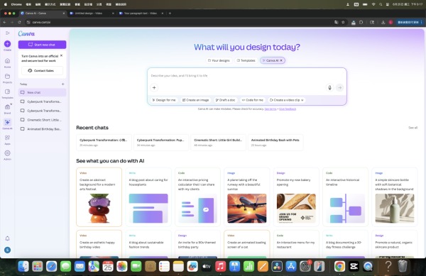Open a new browser tab
Screen dimensions: 426x276
(170, 13)
